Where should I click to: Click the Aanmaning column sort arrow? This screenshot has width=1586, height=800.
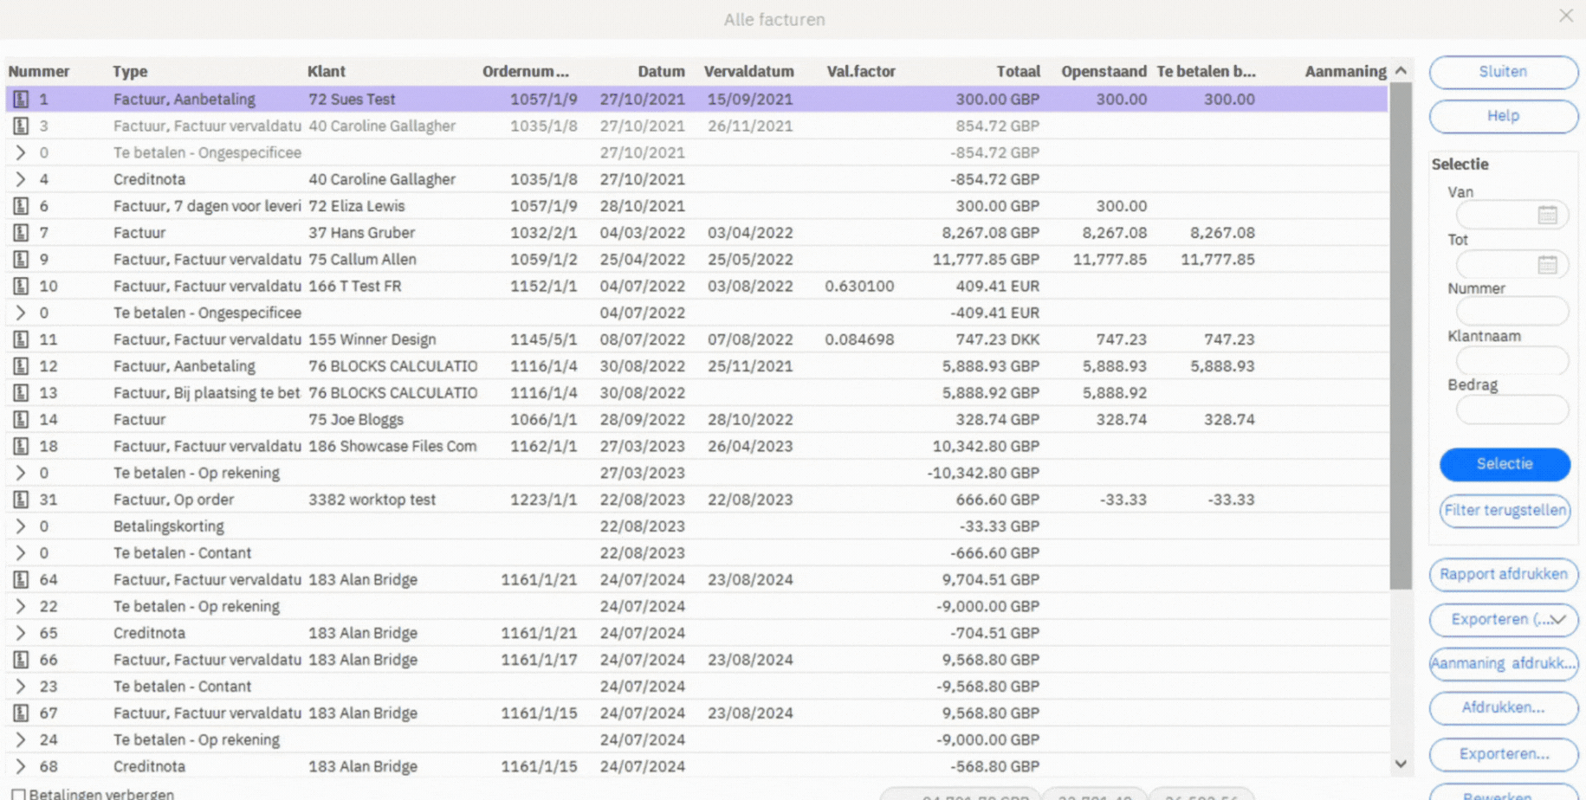pos(1401,69)
